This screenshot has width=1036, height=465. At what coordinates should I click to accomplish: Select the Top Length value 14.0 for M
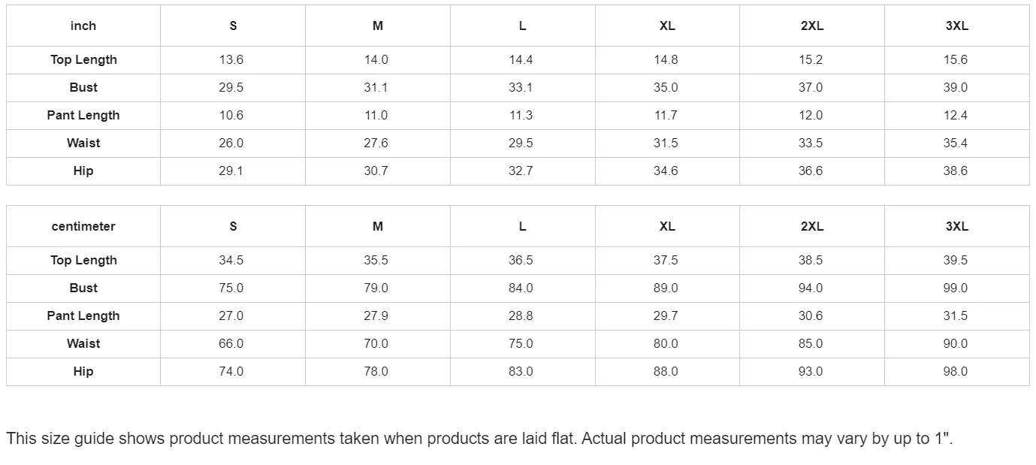[376, 60]
